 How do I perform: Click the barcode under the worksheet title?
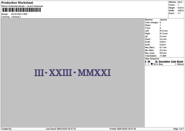point(21,10)
